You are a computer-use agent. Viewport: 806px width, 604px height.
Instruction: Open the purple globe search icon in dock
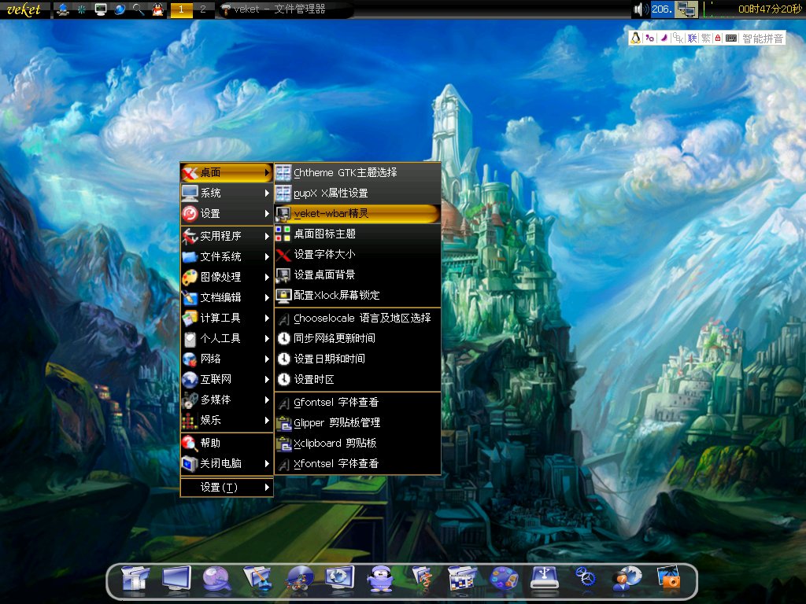click(x=216, y=580)
